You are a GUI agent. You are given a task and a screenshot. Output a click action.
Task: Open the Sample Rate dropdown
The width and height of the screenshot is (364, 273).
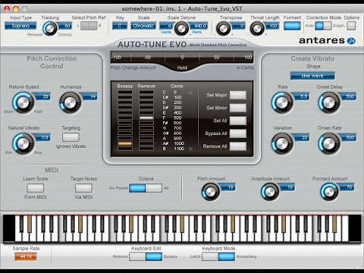pyautogui.click(x=26, y=257)
